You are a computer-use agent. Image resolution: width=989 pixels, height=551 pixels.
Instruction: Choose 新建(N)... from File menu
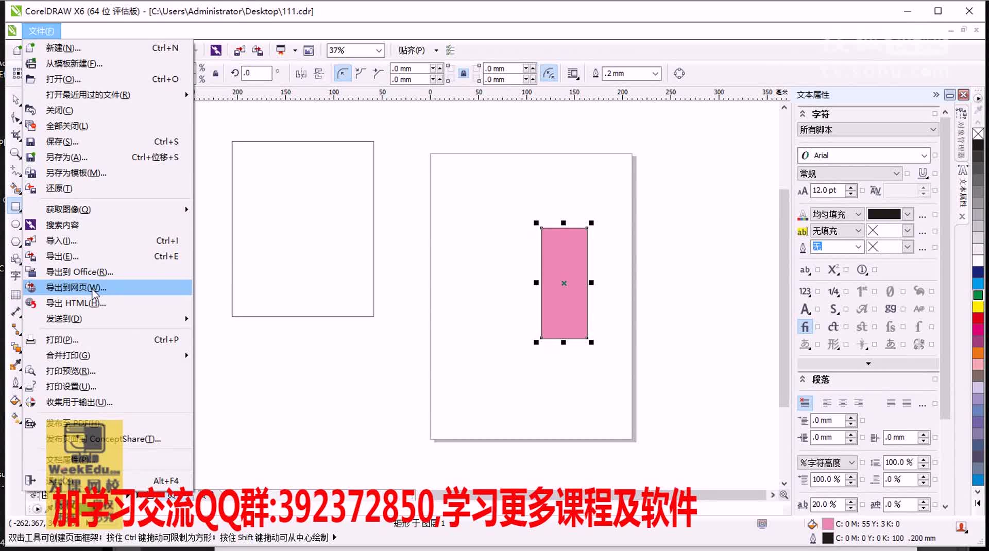pos(108,48)
